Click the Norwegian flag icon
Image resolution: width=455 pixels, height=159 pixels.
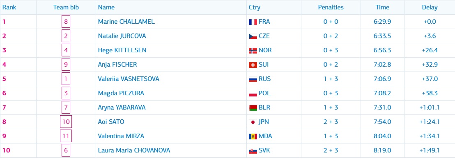pyautogui.click(x=253, y=51)
